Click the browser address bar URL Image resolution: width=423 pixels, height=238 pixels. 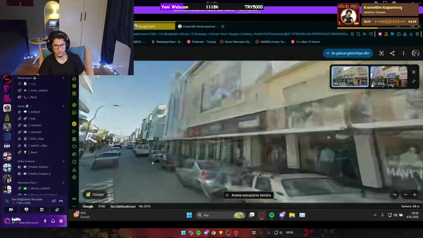pos(241,34)
